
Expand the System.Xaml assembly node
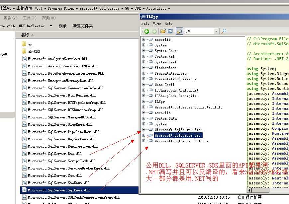[x=144, y=62]
